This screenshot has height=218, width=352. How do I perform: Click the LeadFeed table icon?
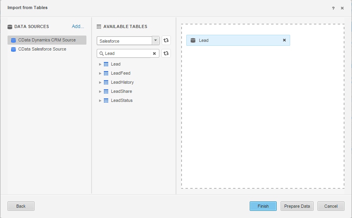[x=106, y=73]
